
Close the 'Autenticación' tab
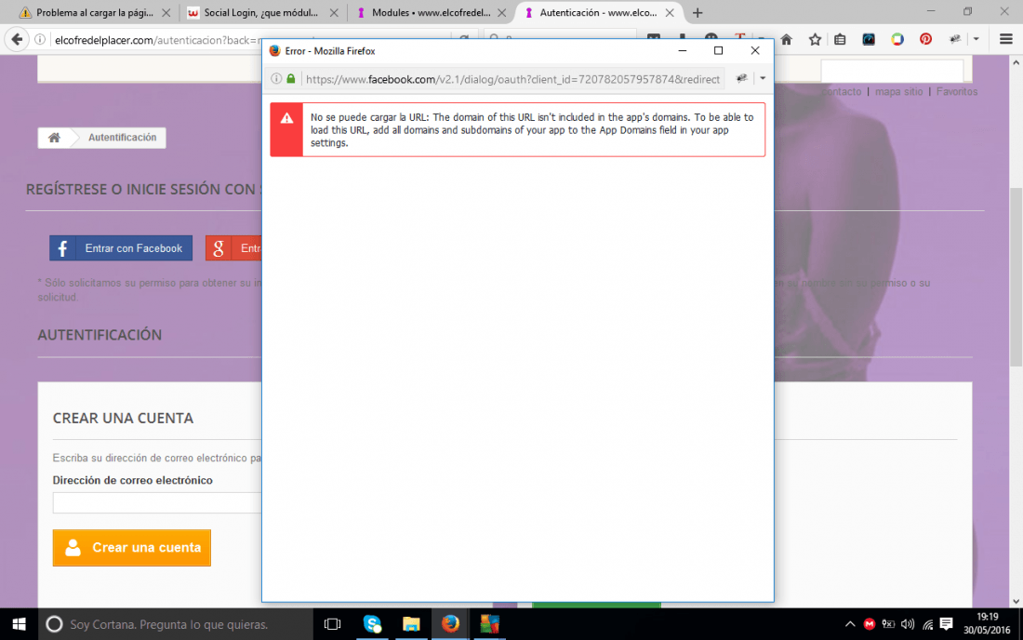(670, 12)
